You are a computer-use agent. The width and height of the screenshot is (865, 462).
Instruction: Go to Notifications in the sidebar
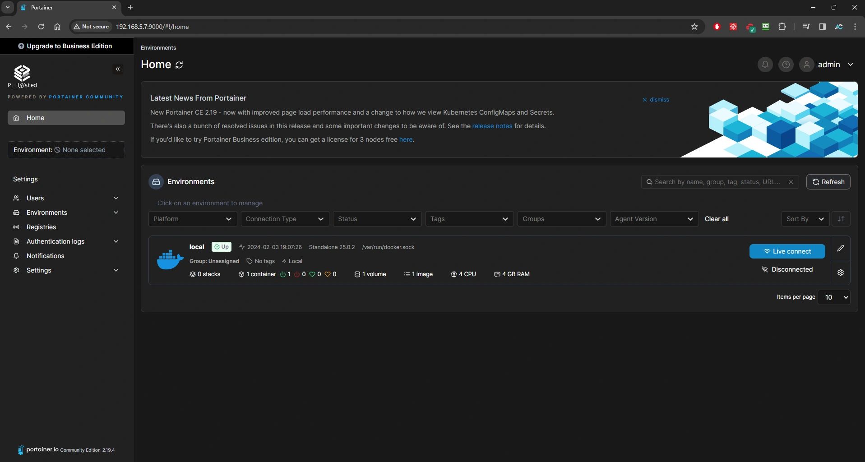pyautogui.click(x=45, y=256)
